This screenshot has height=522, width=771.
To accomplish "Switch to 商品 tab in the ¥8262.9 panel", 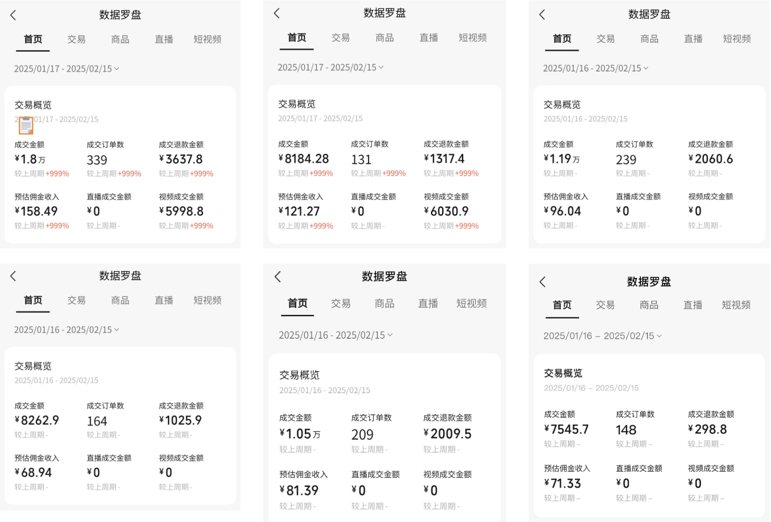I will click(x=120, y=300).
